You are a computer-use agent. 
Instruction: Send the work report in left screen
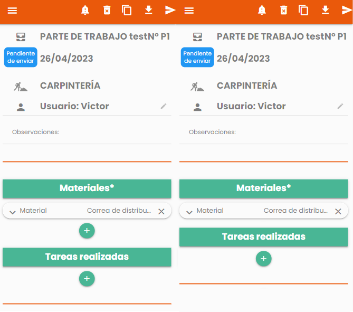(x=170, y=10)
